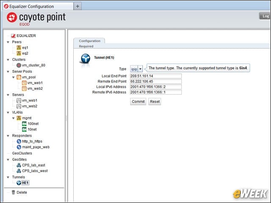Click the GeoSites label in tree
271x203 pixels.
pos(19,159)
